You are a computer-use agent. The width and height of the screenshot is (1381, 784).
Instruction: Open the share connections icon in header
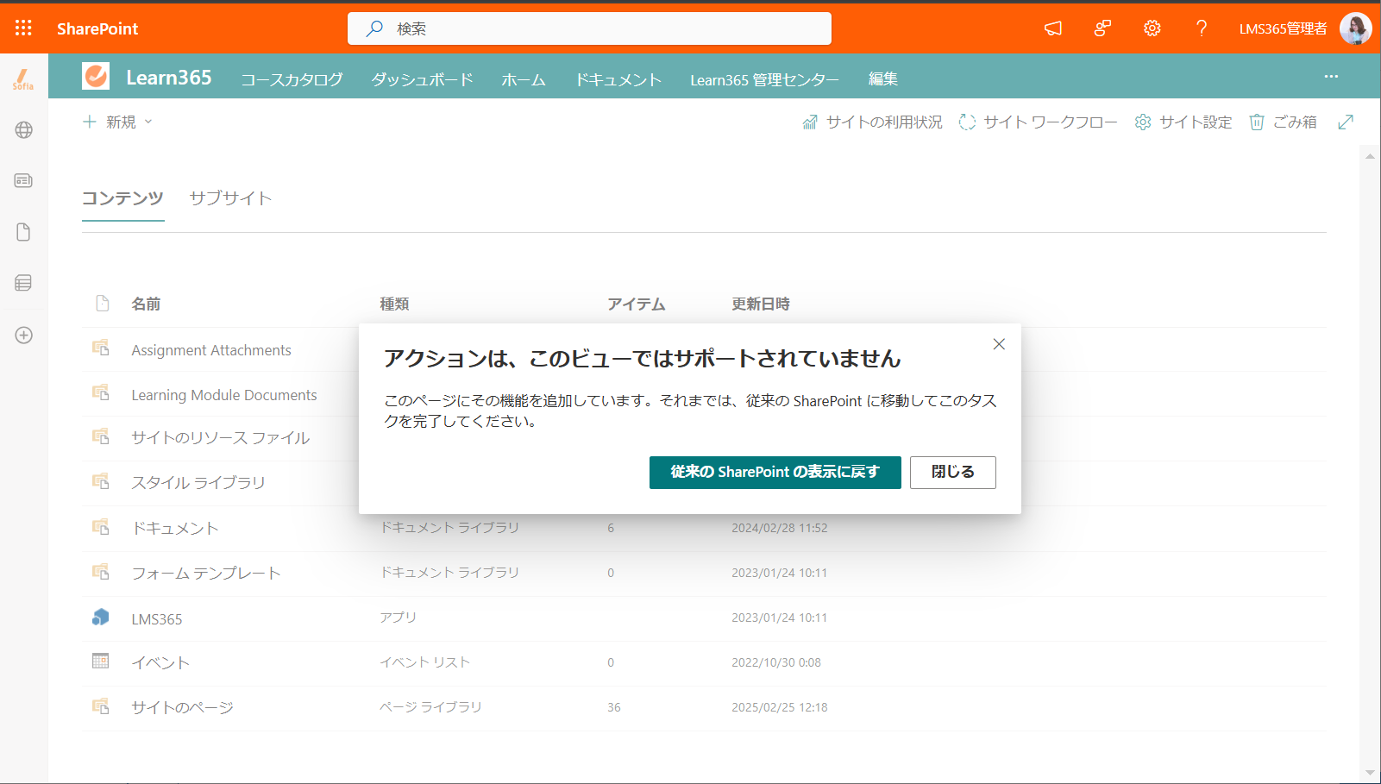pyautogui.click(x=1102, y=28)
